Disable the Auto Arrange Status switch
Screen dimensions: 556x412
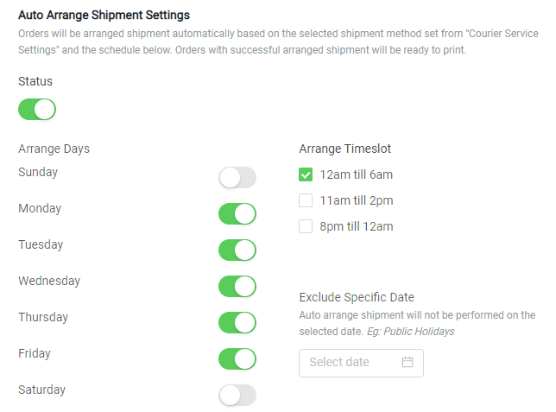click(37, 110)
